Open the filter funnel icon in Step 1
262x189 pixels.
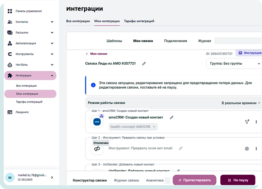pos(247,122)
